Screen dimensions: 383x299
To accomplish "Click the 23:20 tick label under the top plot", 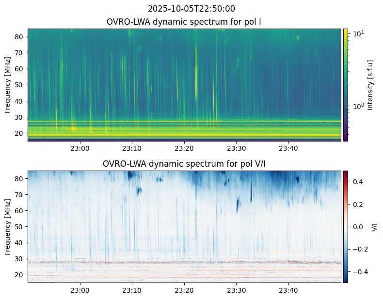I will pos(184,148).
